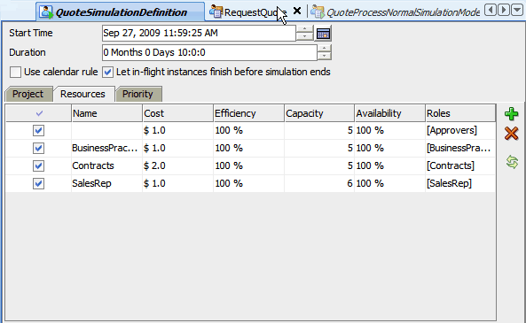Click BusinessPrac... row capacity 5
The width and height of the screenshot is (526, 323).
pos(319,149)
